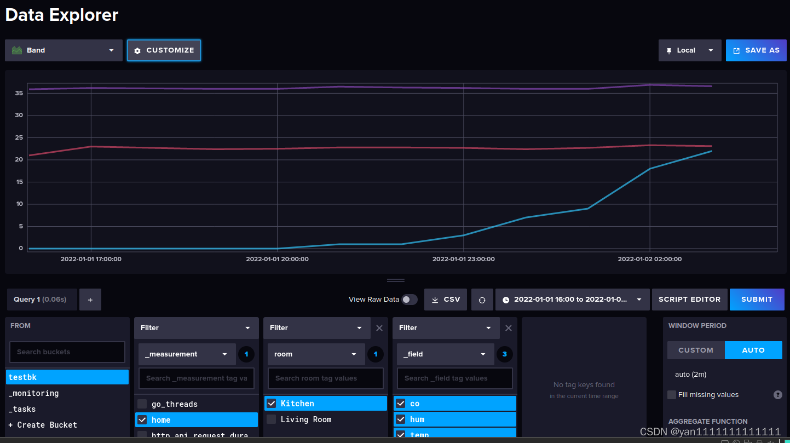Open the _measurement dropdown
The image size is (790, 443).
pyautogui.click(x=187, y=354)
